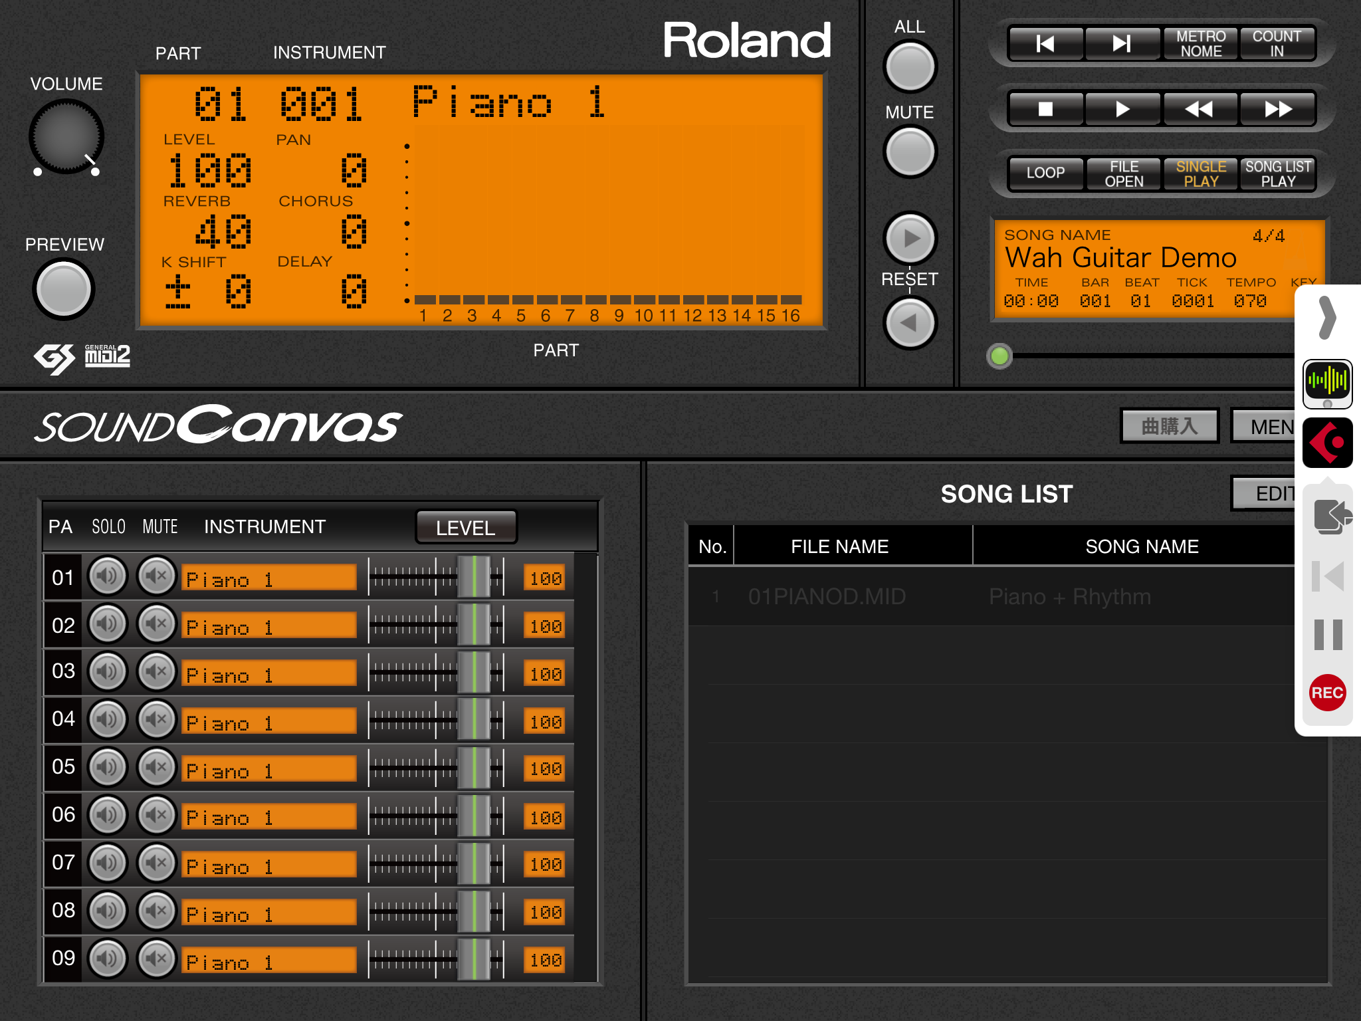Screen dimensions: 1361x1021
Task: Solo part 01
Action: 108,576
